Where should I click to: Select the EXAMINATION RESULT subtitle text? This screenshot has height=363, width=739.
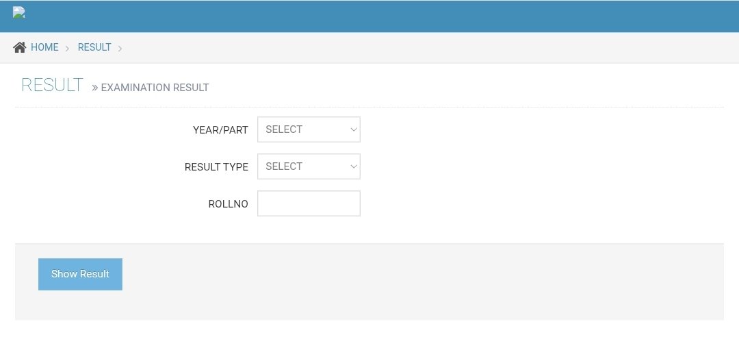[155, 88]
